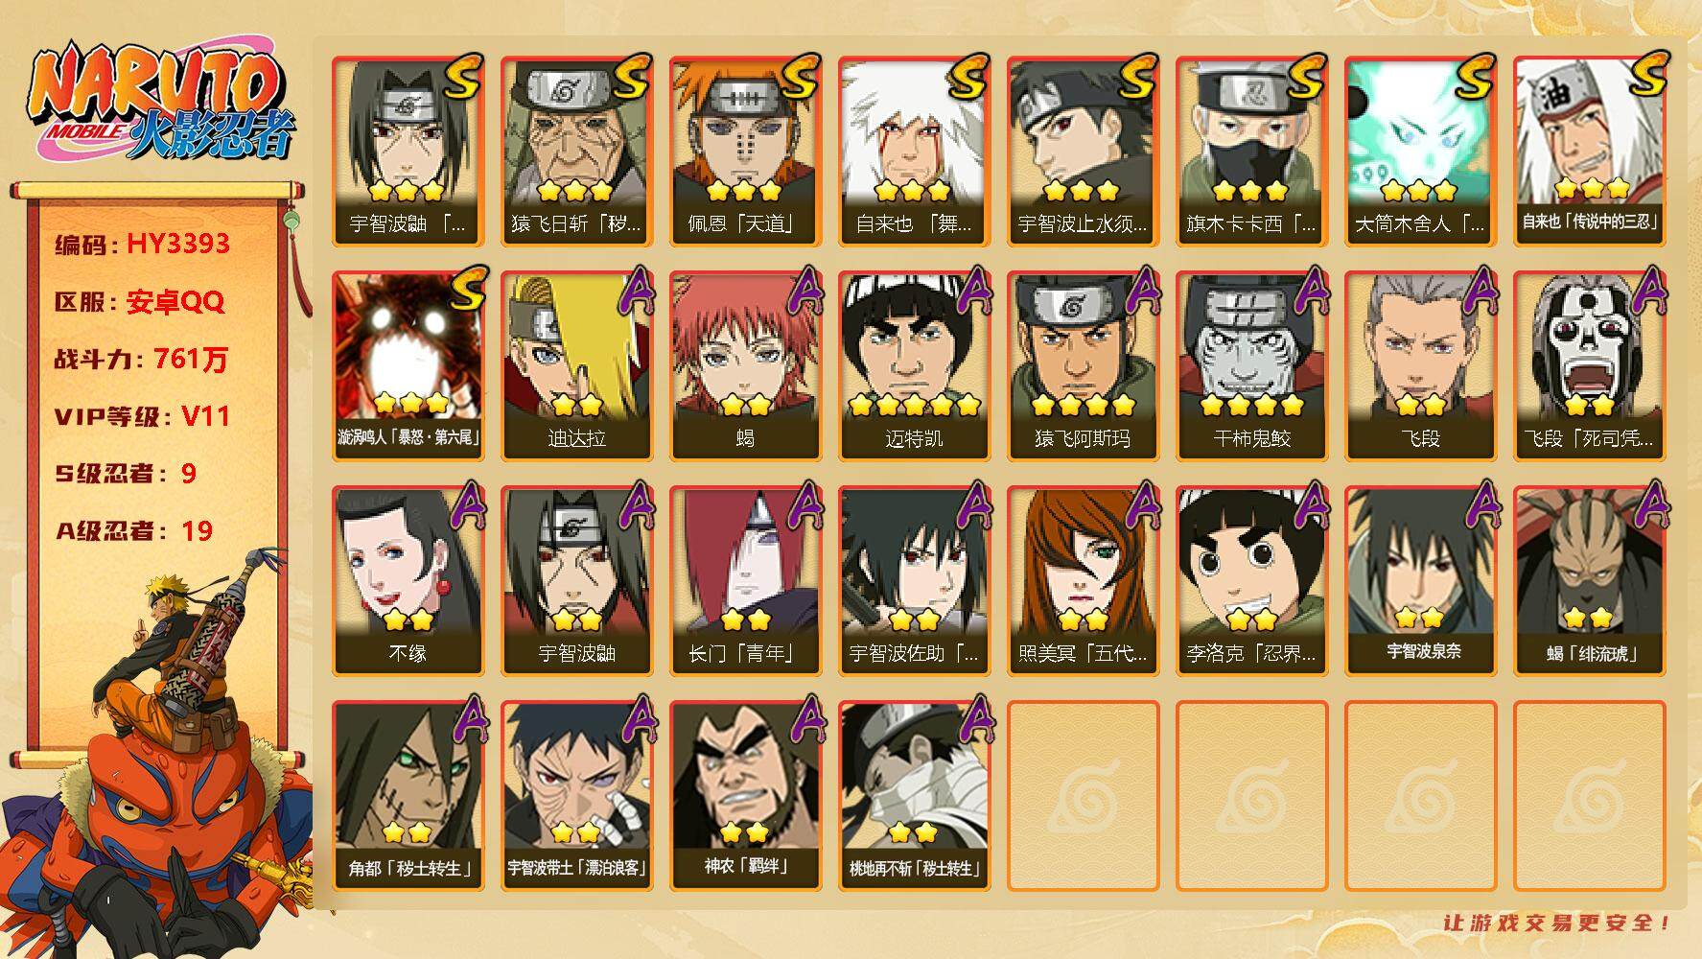Click the 迈特凯 five-star ninja card

tap(914, 366)
